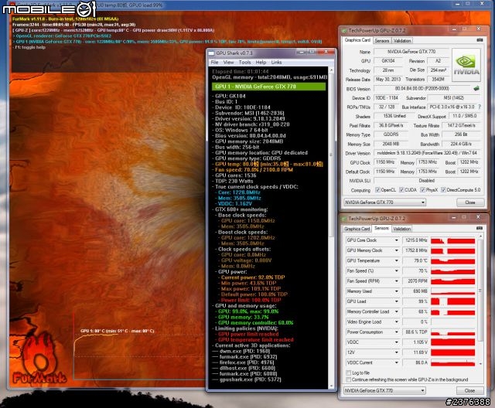The width and height of the screenshot is (495, 408).
Task: Open GPU Memory Clock sensor dropdown
Action: pyautogui.click(x=397, y=250)
